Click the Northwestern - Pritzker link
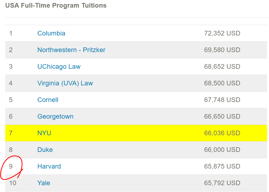The image size is (269, 192). (x=71, y=50)
